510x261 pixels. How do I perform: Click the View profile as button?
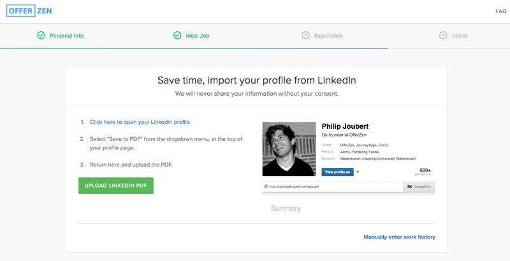337,172
